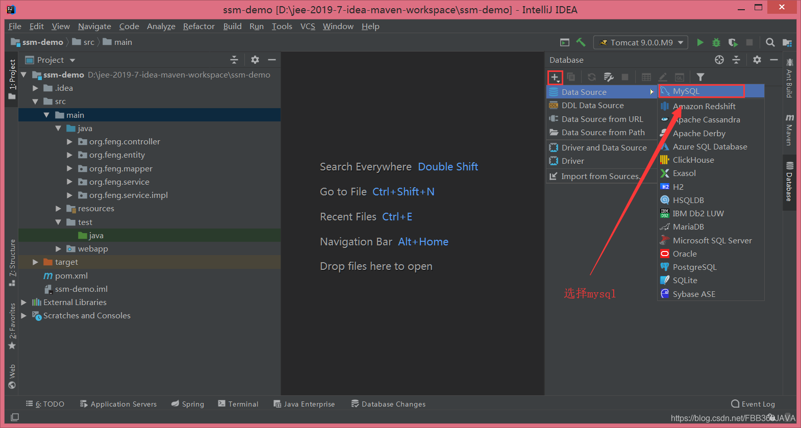801x428 pixels.
Task: Expand the .idea folder
Action: 35,88
